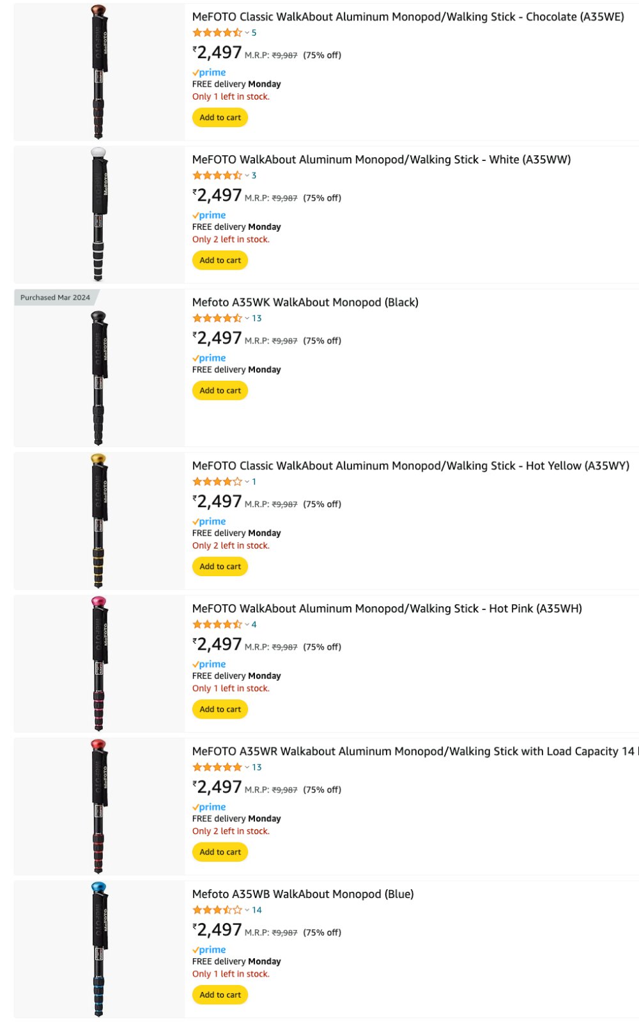Open the 13 reviews of A35WR monopod
The width and height of the screenshot is (639, 1022).
[x=257, y=767]
